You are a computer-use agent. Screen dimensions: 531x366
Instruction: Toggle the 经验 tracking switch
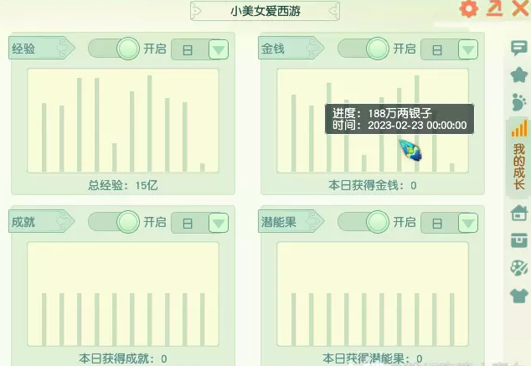coord(114,49)
